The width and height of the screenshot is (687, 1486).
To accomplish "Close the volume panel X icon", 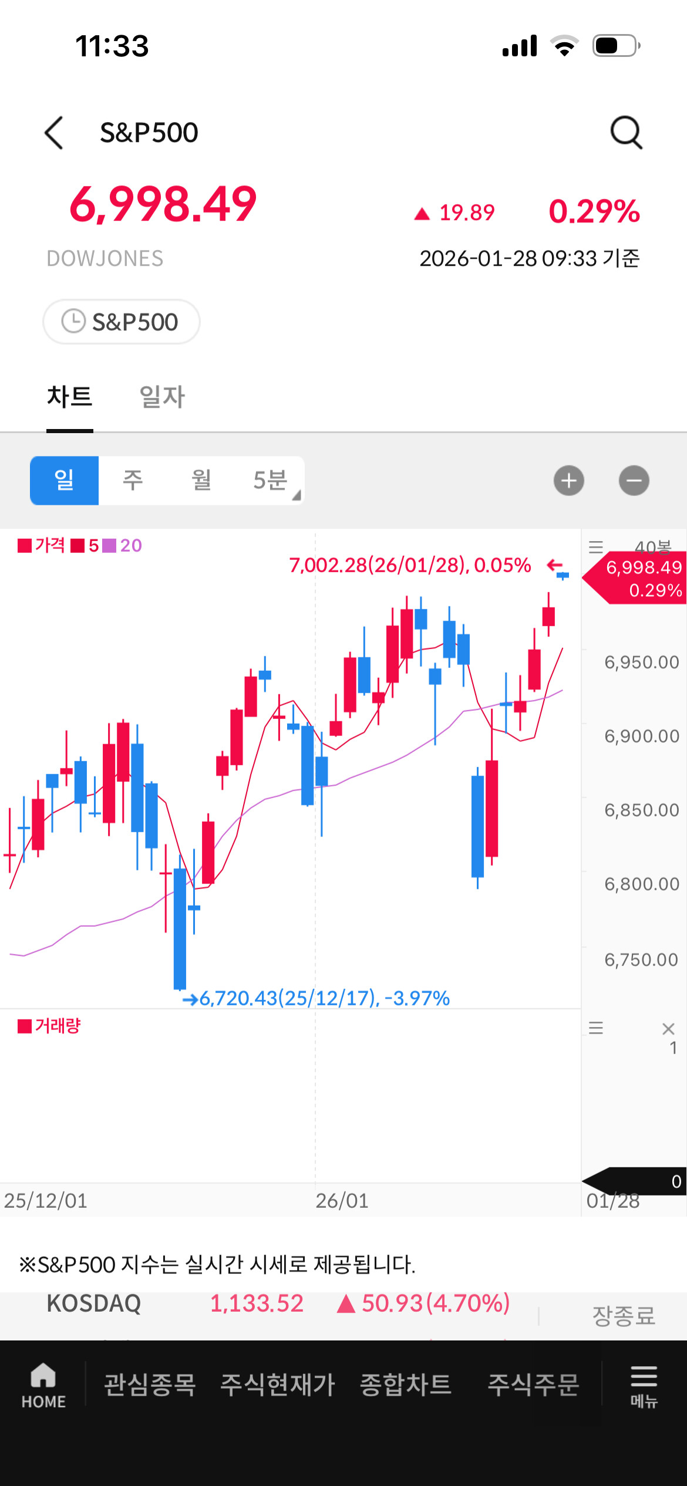I will pyautogui.click(x=668, y=1028).
